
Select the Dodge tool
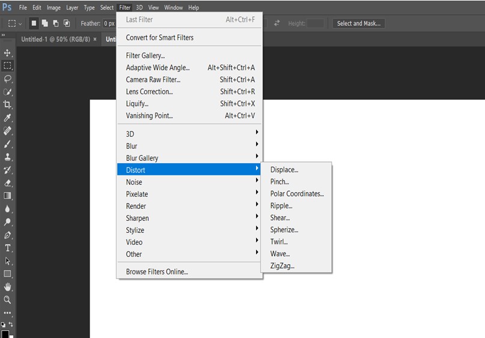[7, 222]
